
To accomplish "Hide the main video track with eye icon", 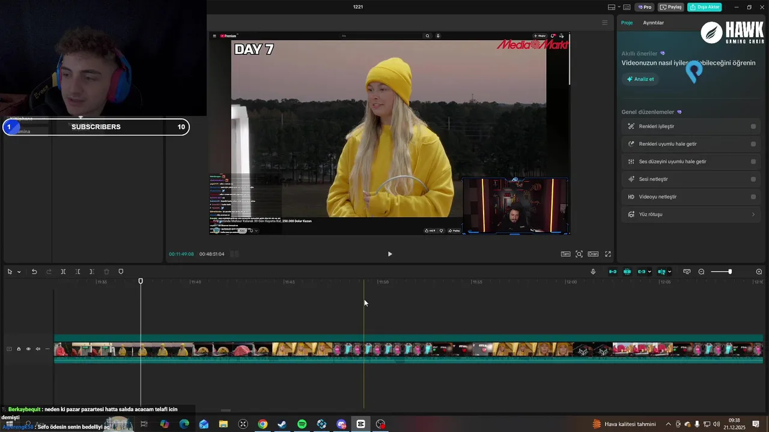I will pos(28,349).
